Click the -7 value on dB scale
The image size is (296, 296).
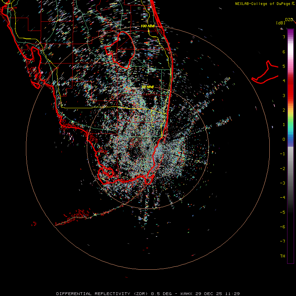coord(283,241)
